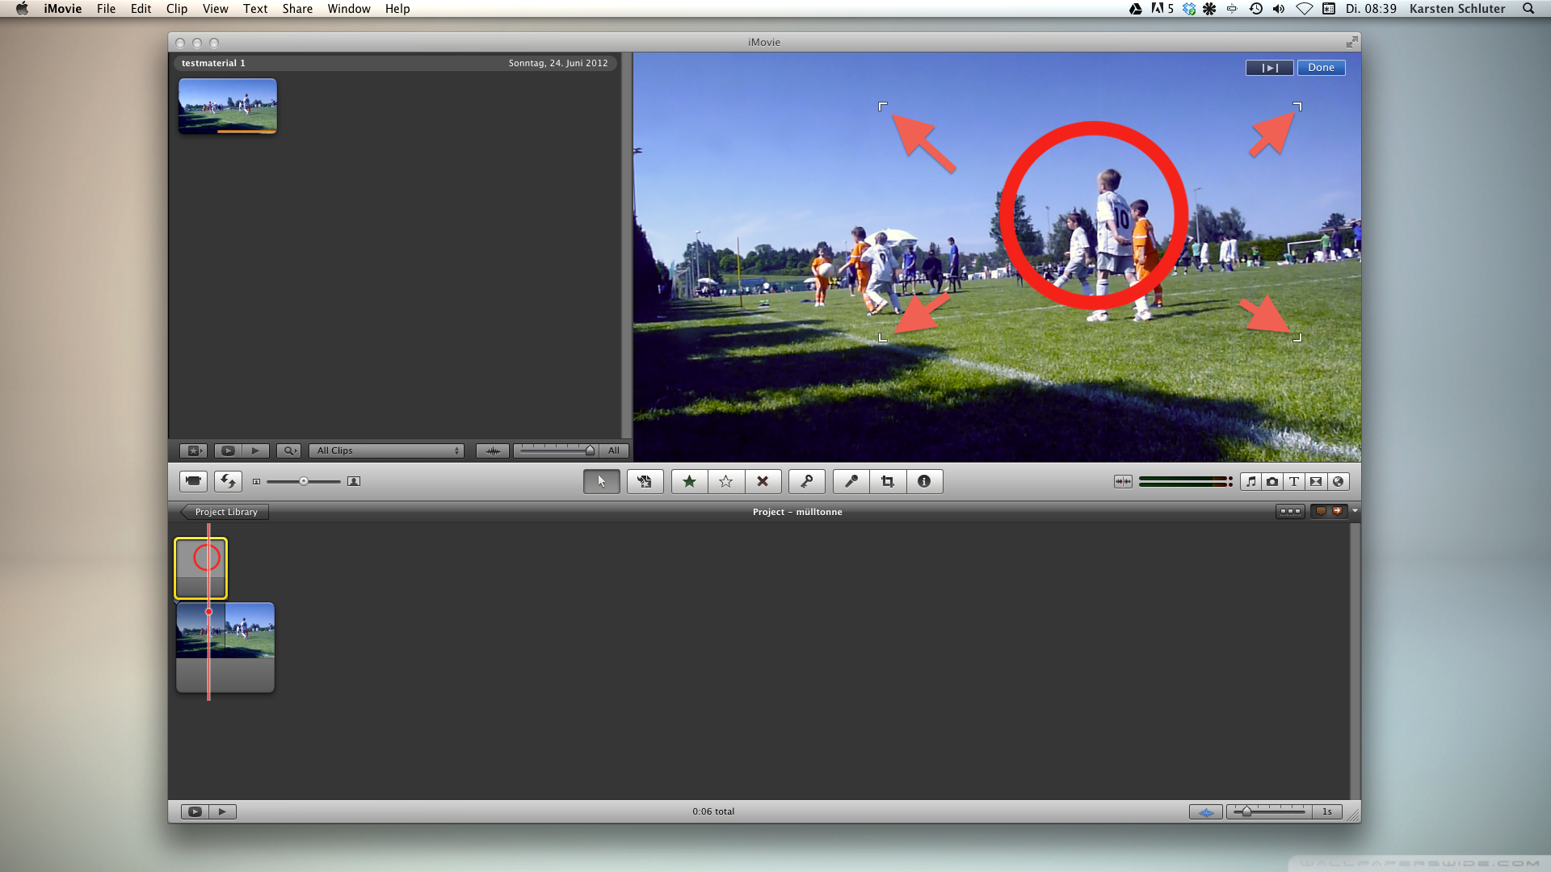Mark selection as favorite with green star
This screenshot has width=1551, height=872.
point(689,481)
